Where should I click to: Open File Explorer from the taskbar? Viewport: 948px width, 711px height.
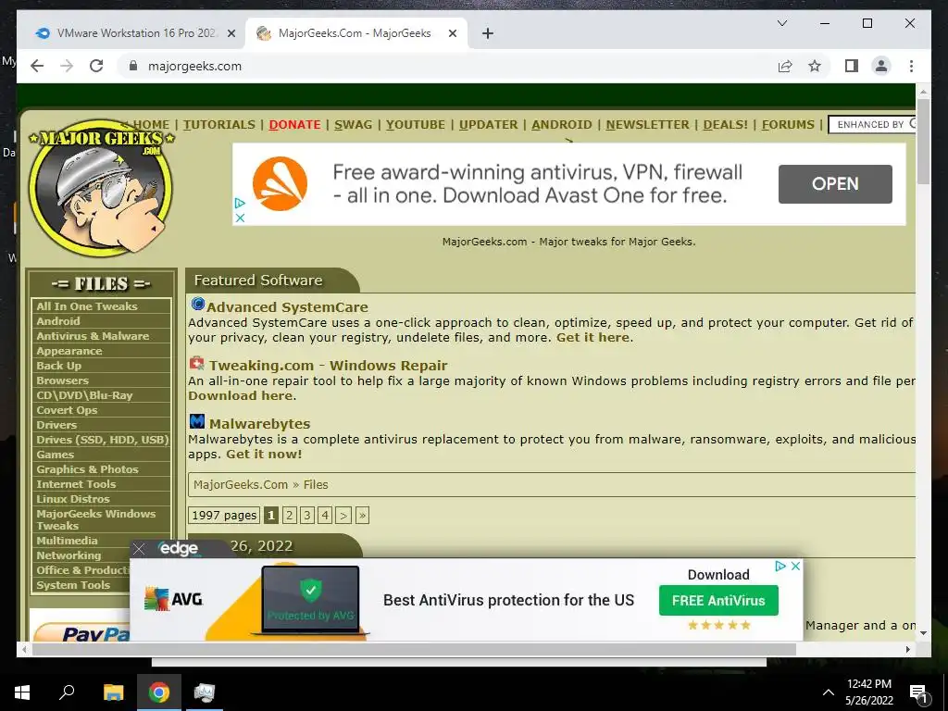(113, 692)
